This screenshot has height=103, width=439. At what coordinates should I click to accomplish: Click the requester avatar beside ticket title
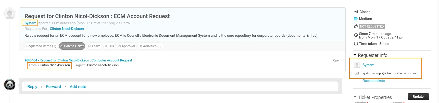click(x=10, y=14)
